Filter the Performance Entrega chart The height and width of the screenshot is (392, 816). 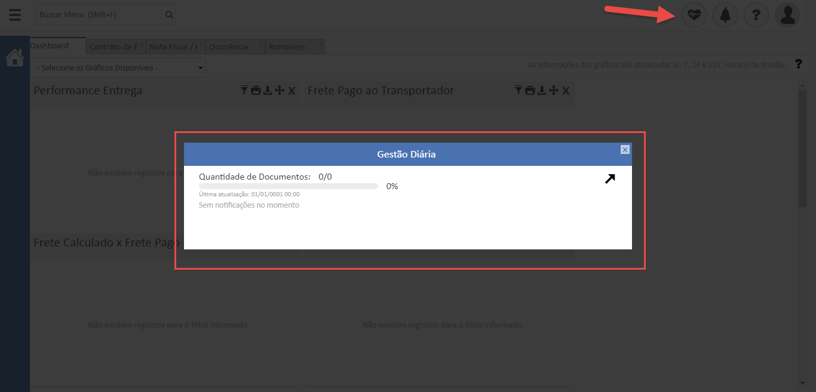244,91
